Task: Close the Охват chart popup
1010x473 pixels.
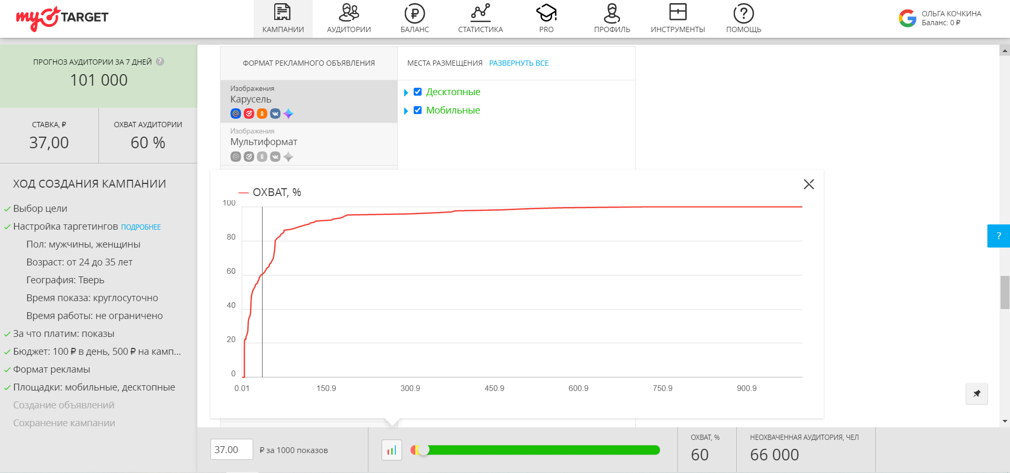Action: pos(808,184)
